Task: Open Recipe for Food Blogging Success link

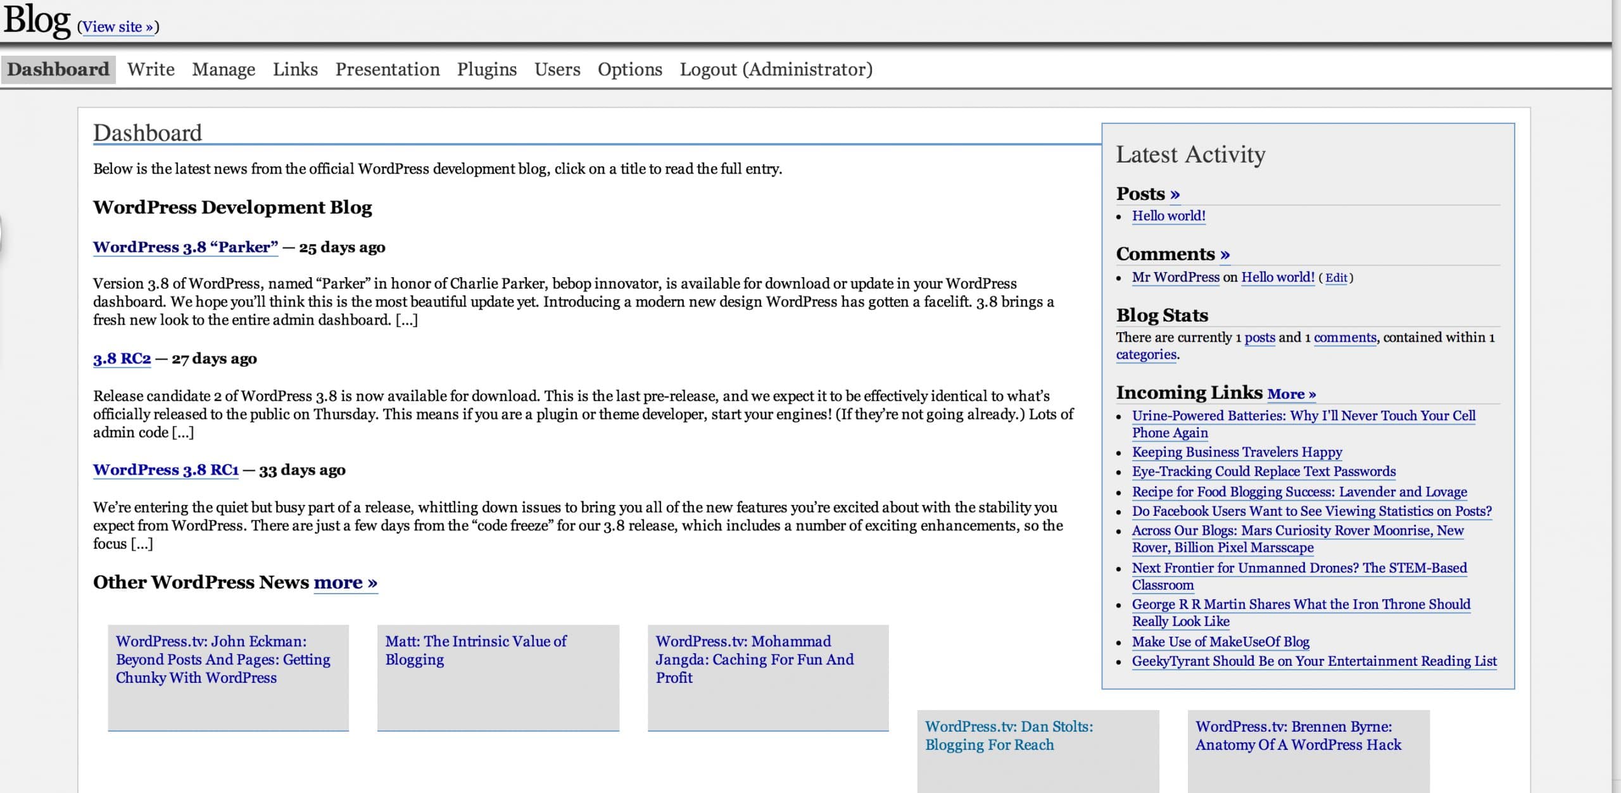Action: [x=1299, y=492]
